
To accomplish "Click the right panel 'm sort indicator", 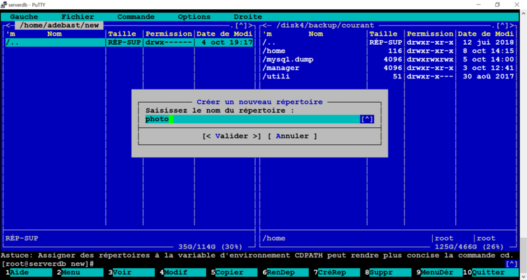I will (x=267, y=34).
